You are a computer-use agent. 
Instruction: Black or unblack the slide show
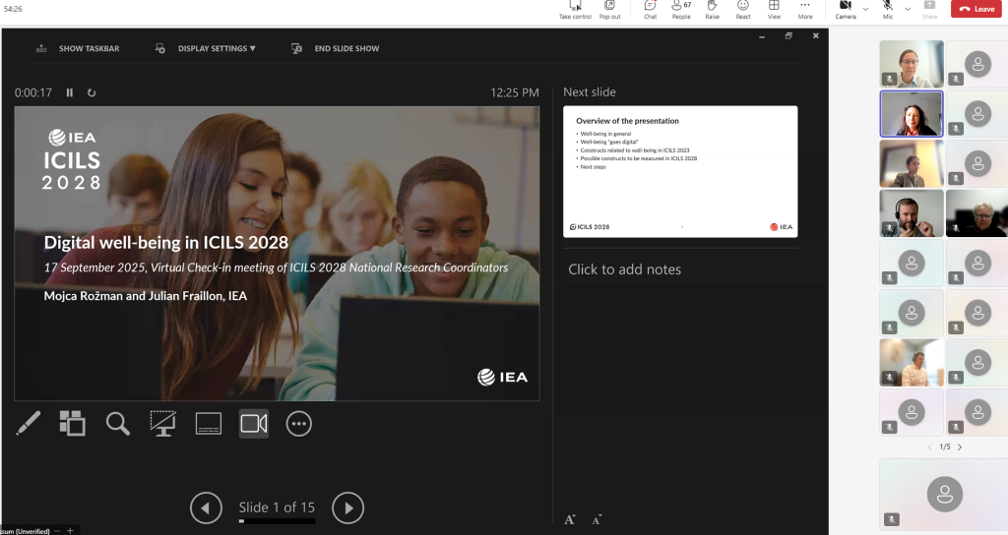click(162, 423)
